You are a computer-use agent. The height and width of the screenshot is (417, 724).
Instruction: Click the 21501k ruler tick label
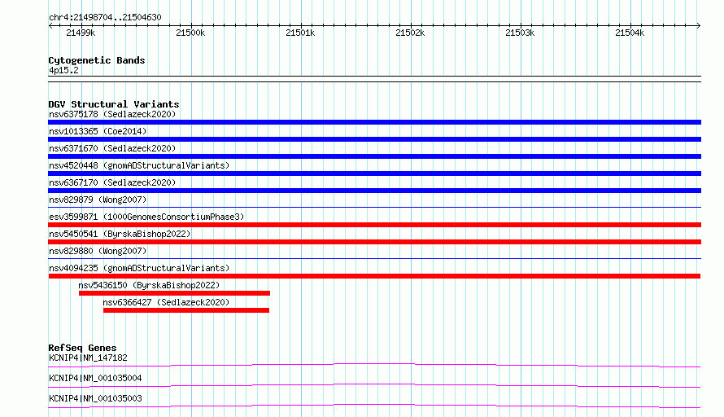tap(300, 33)
